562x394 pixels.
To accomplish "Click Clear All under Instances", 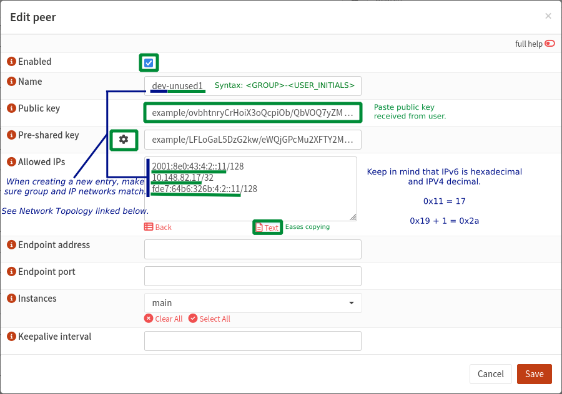I will tap(164, 319).
